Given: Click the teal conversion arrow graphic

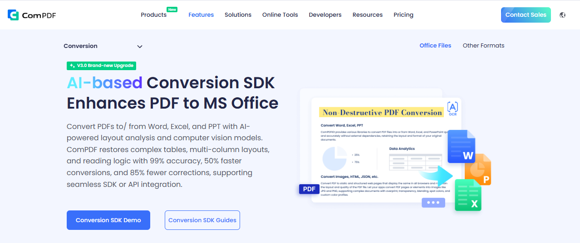Looking at the screenshot, I should 436,175.
